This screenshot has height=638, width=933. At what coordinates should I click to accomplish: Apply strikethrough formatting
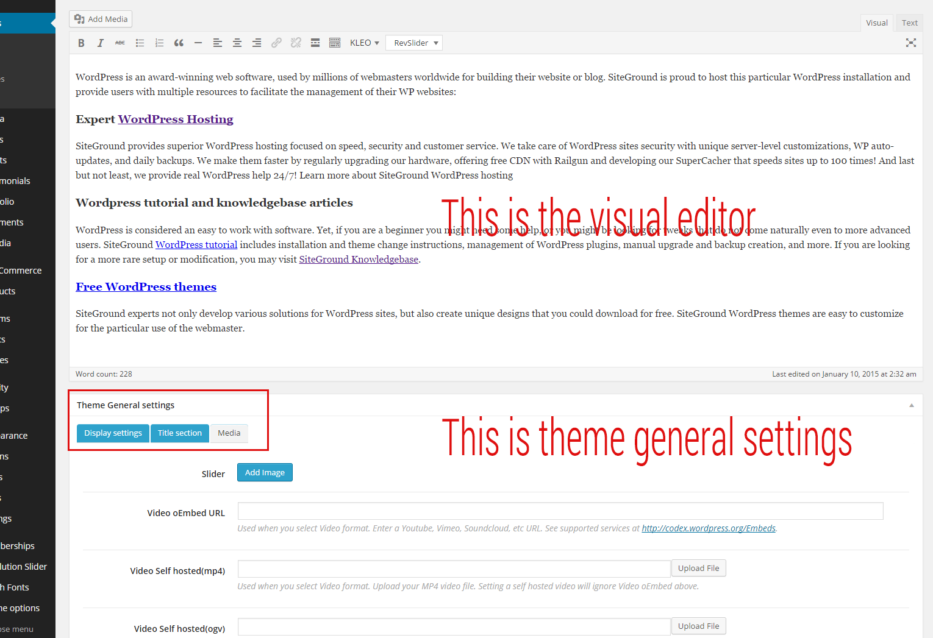tap(120, 43)
